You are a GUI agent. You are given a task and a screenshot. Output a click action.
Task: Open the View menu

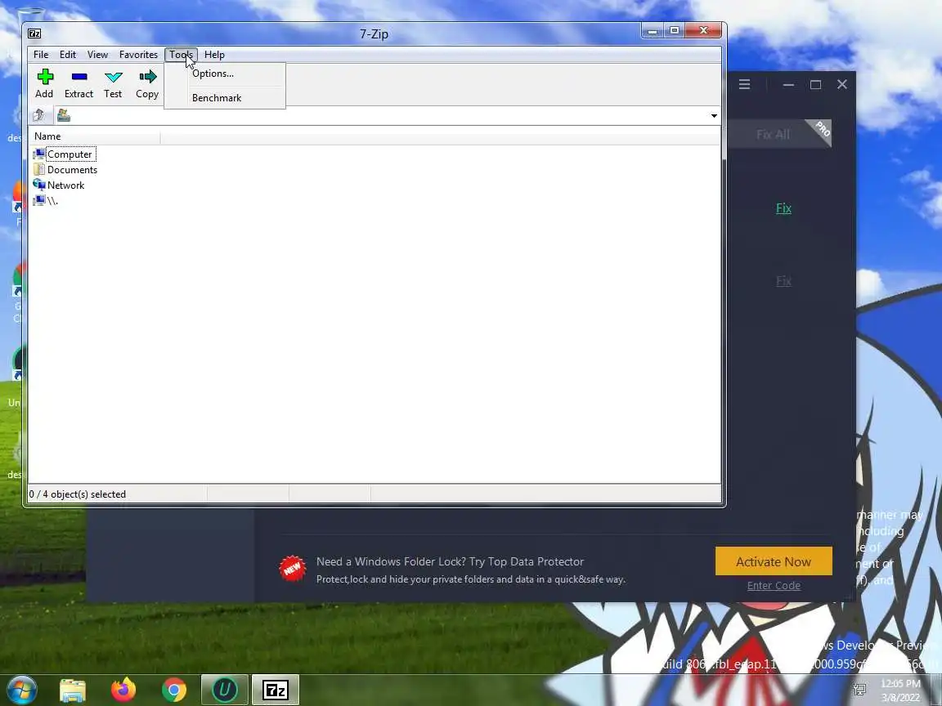click(97, 55)
